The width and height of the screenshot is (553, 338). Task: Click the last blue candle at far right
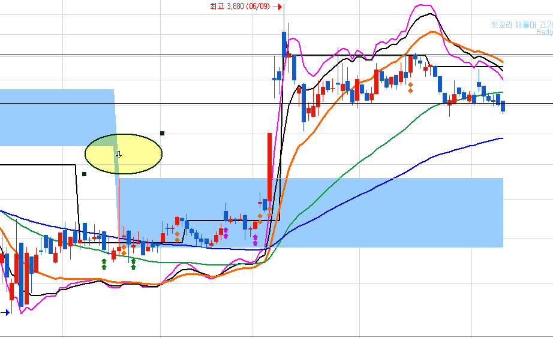point(503,107)
